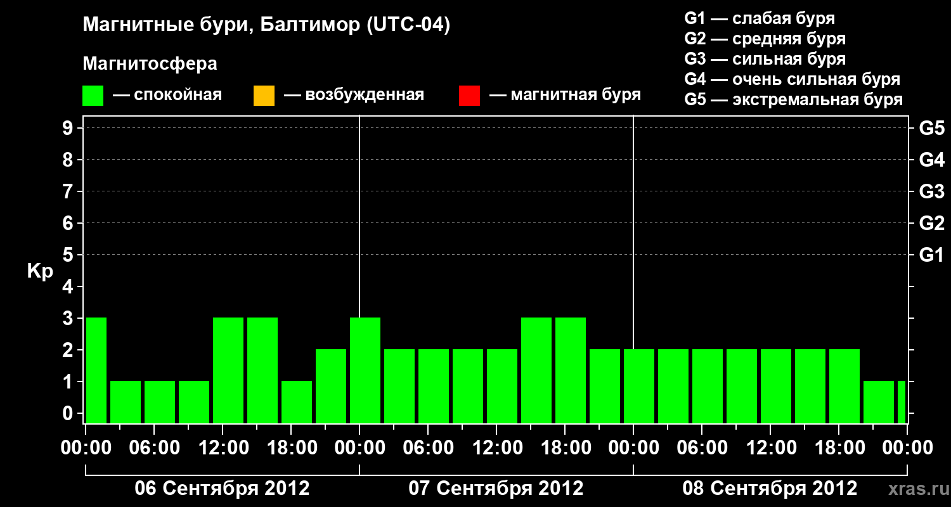This screenshot has width=951, height=507.
Task: Click the G1 label on the right axis
Action: click(931, 255)
